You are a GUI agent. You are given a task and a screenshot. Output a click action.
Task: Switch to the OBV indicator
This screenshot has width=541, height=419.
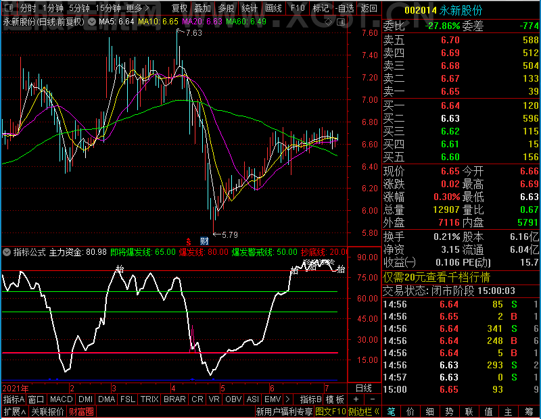point(233,399)
